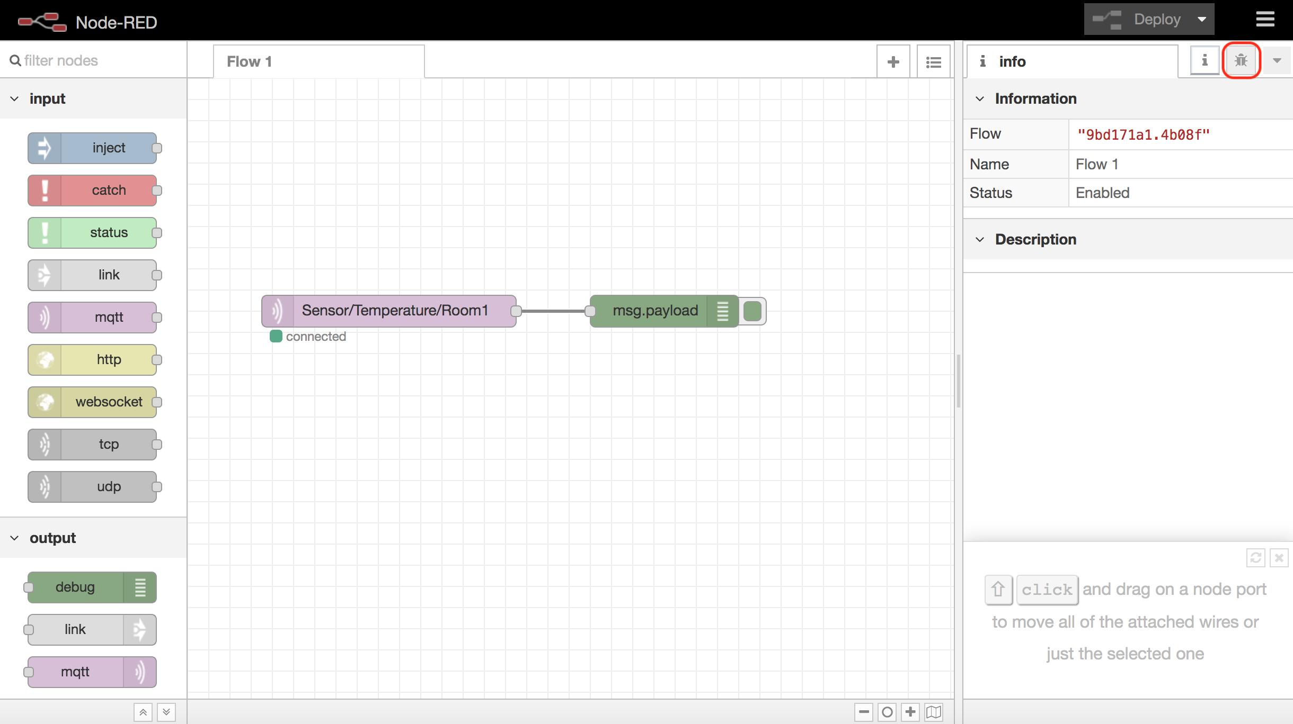Select the catch node in palette

tap(92, 190)
